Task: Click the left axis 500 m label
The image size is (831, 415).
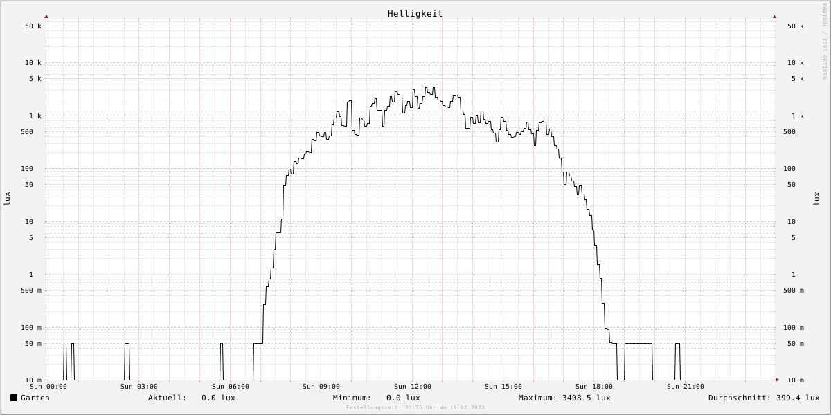Action: pyautogui.click(x=31, y=290)
